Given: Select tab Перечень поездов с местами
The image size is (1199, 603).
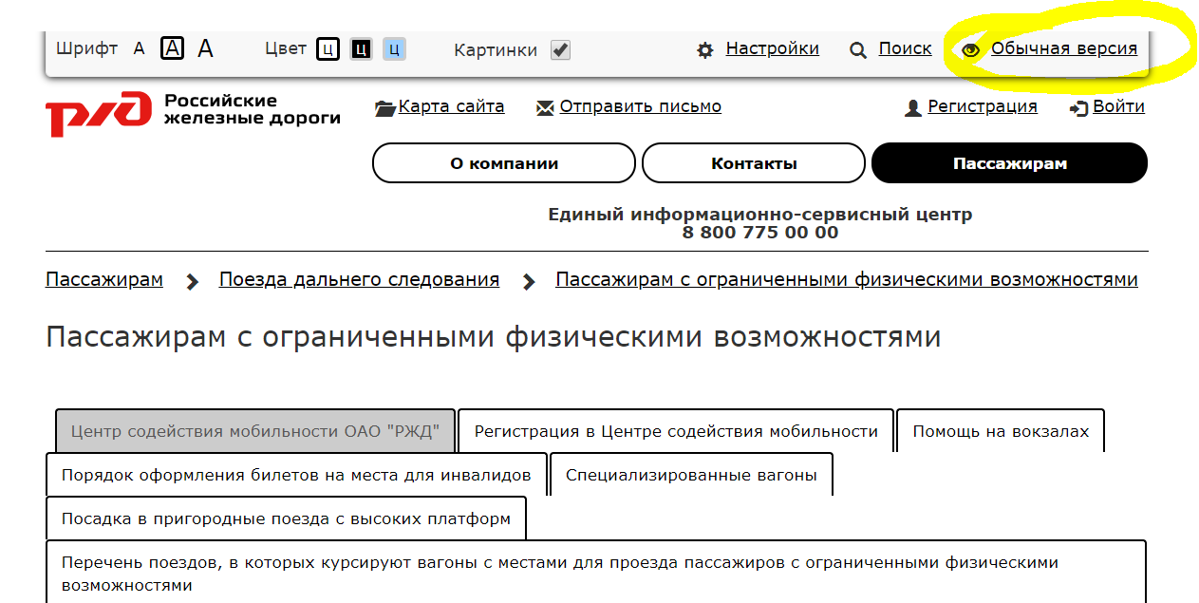Looking at the screenshot, I should pos(596,574).
